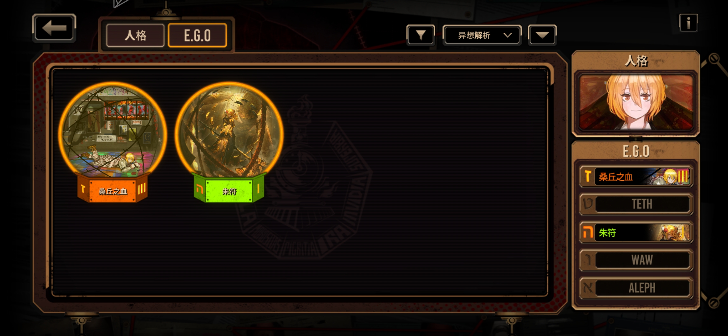Toggle sort order with descending arrow button
This screenshot has height=336, width=728.
click(x=542, y=35)
